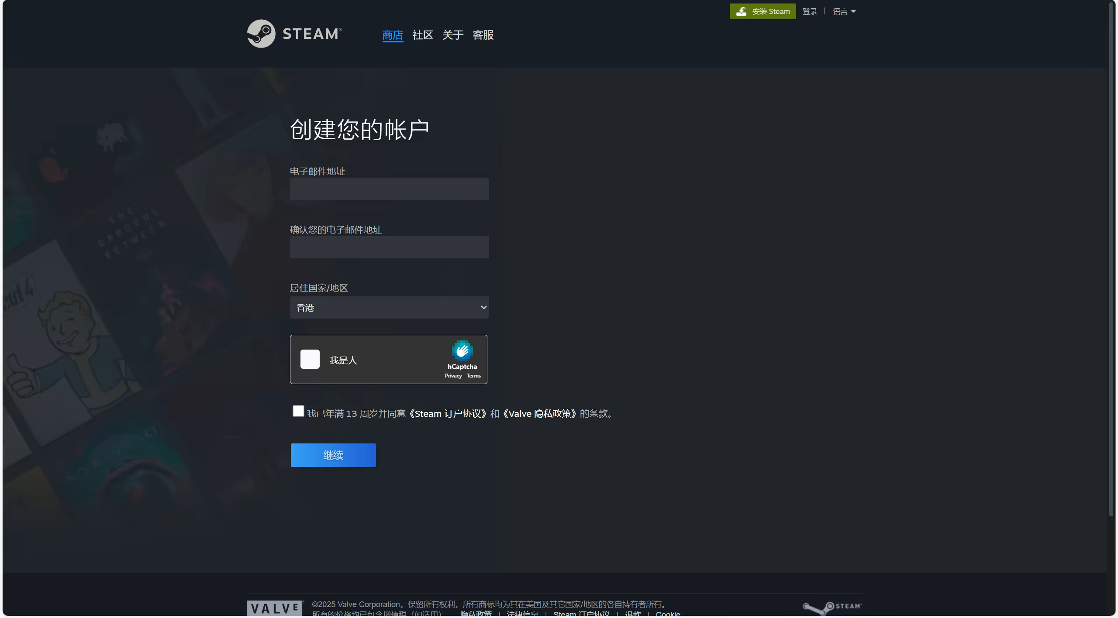Click the Valve logo in footer
Screen dimensions: 1118x618
point(275,608)
